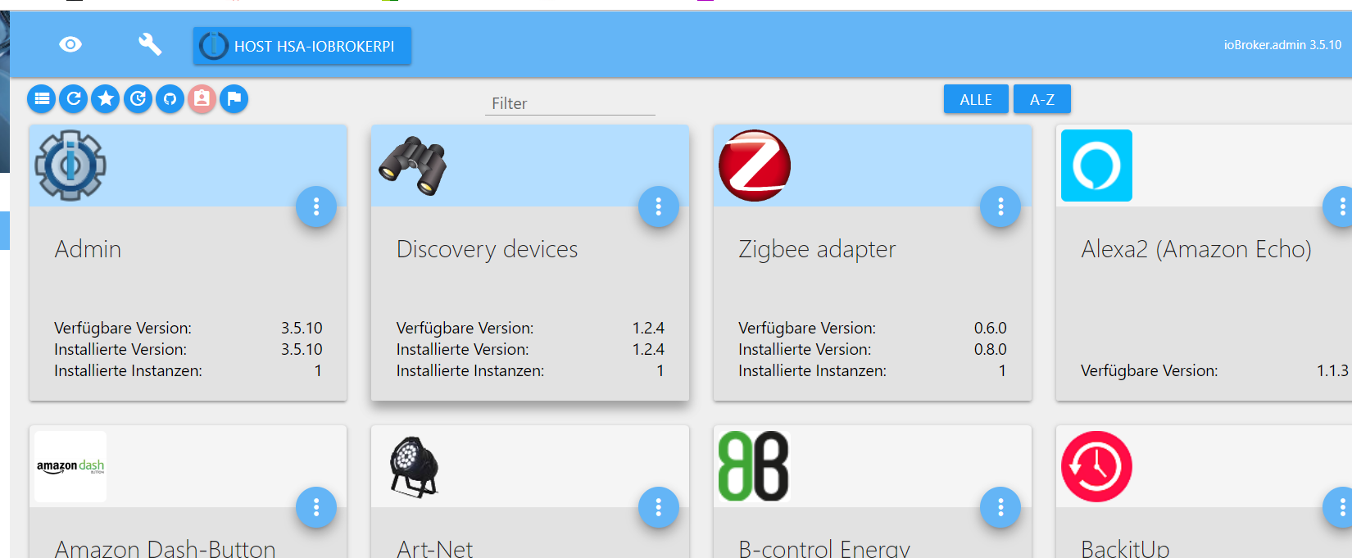Select the Admin card title
The image size is (1352, 558).
pos(88,249)
